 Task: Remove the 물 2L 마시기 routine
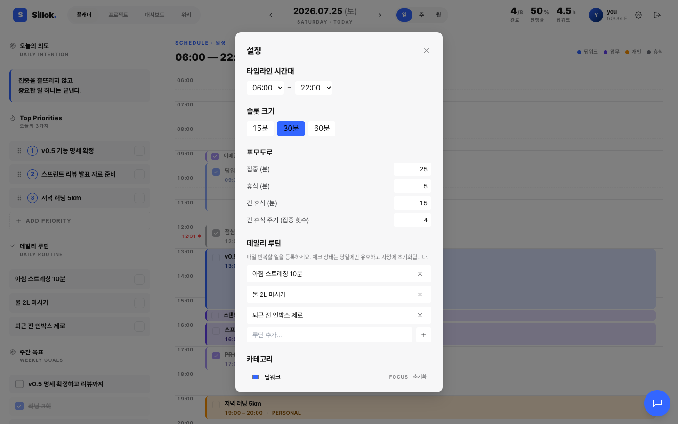click(420, 294)
